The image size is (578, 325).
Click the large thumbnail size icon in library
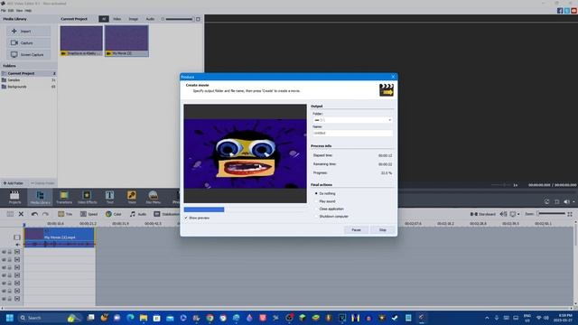198,19
